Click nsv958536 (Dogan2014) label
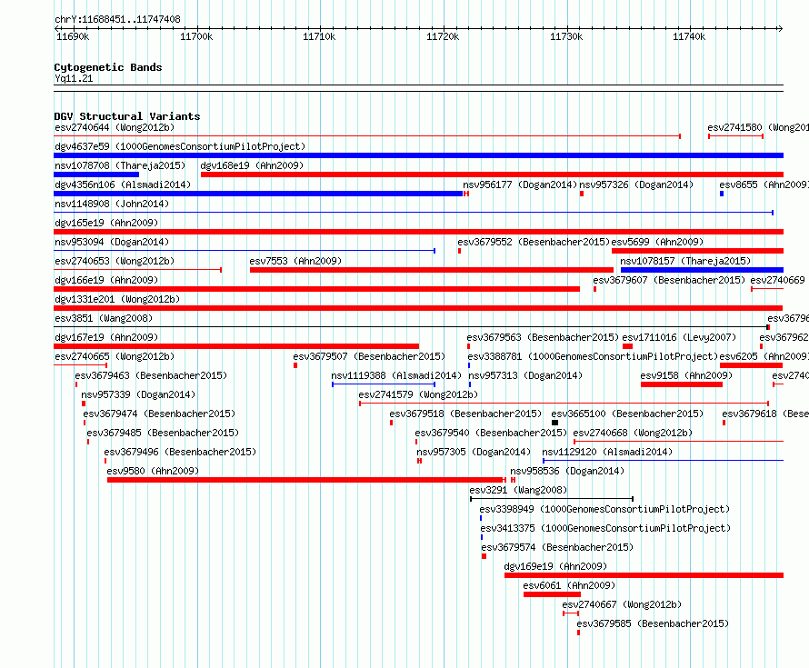This screenshot has width=809, height=668. click(567, 471)
